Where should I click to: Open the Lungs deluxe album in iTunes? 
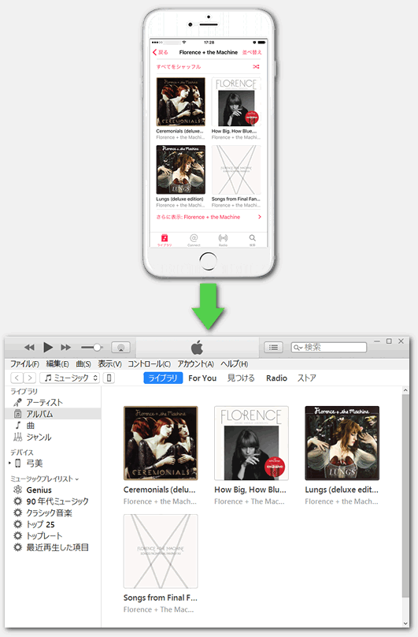pos(342,443)
